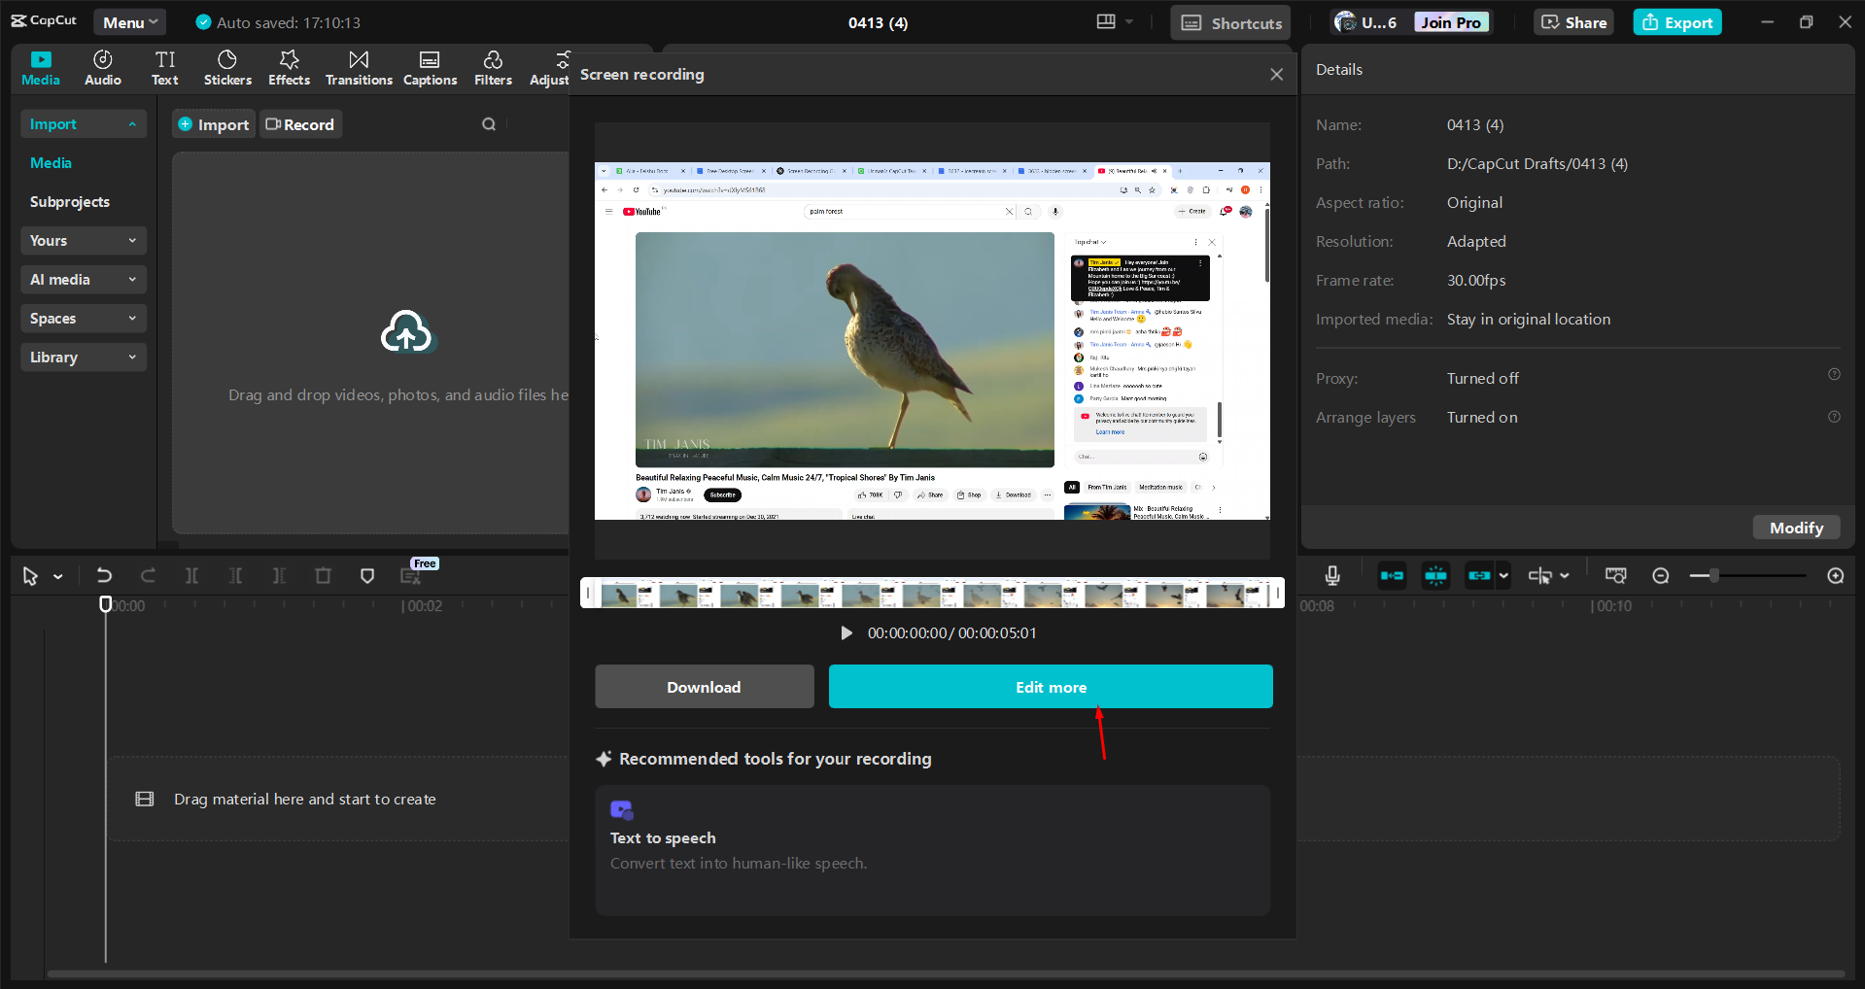Viewport: 1865px width, 989px height.
Task: Expand the AI media section
Action: (83, 280)
